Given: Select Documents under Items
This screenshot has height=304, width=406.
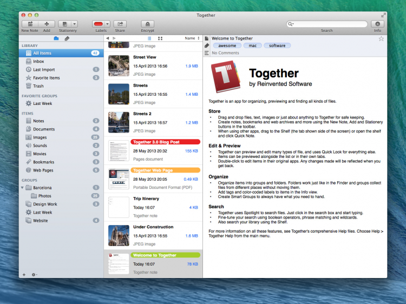Looking at the screenshot, I should click(x=61, y=129).
